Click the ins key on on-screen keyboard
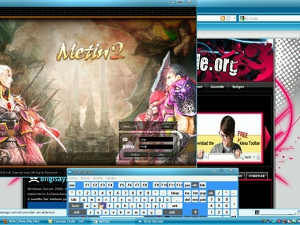 [187, 193]
